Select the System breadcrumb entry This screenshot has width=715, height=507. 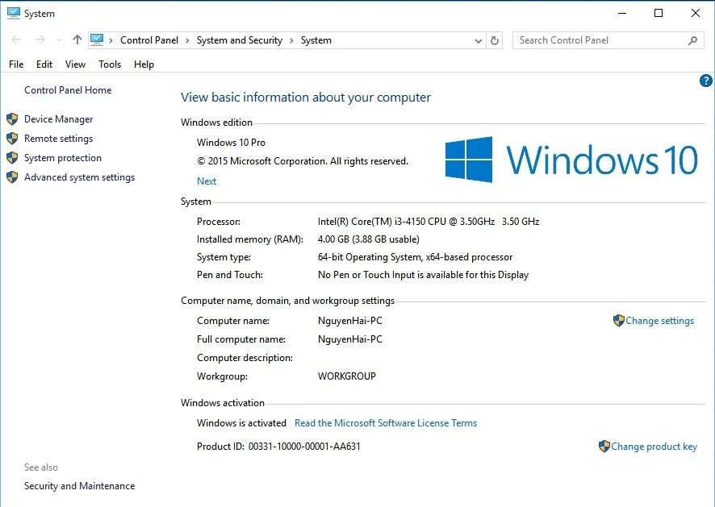pos(316,40)
